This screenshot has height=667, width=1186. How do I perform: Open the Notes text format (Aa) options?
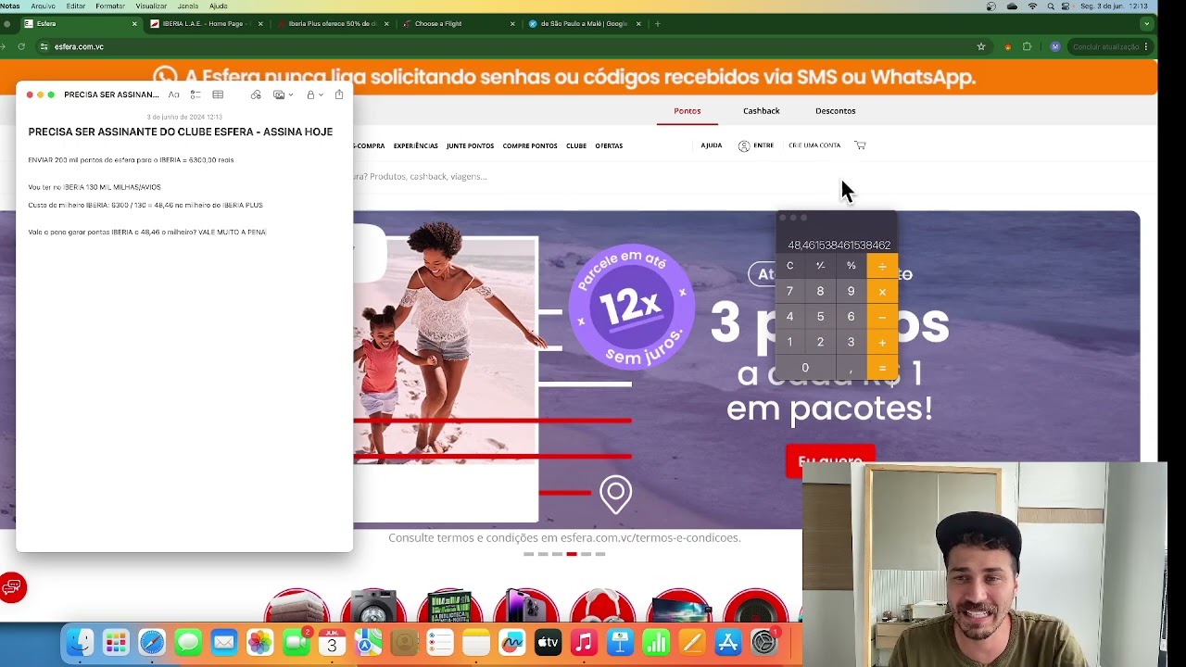(x=173, y=94)
